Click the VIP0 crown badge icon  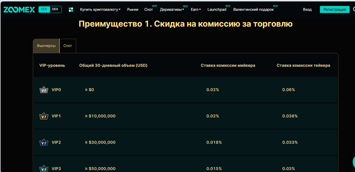tap(44, 90)
